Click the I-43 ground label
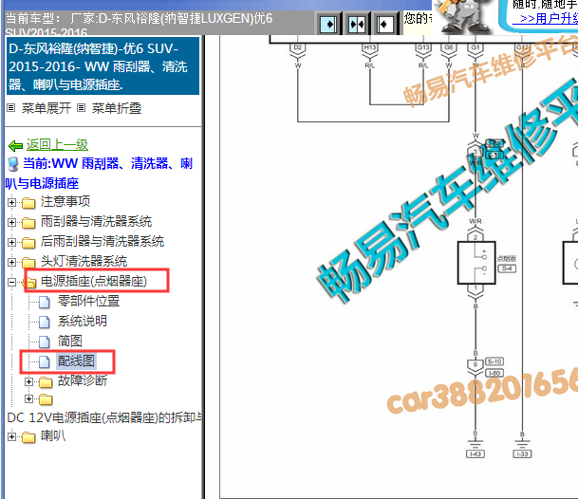The image size is (578, 499). click(475, 453)
